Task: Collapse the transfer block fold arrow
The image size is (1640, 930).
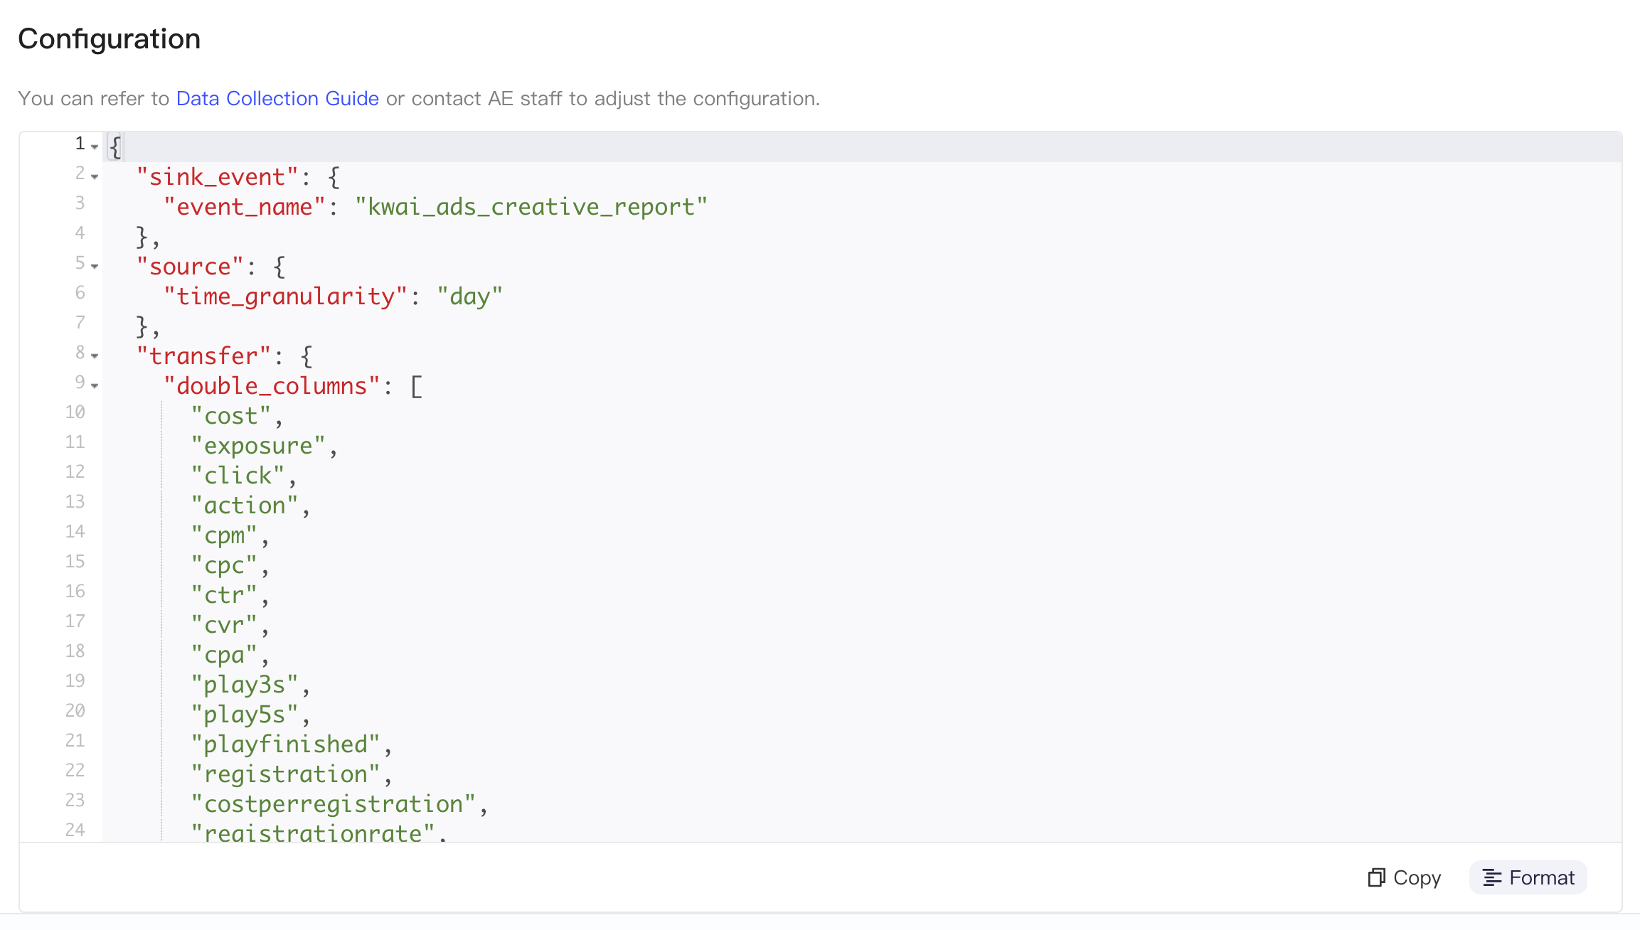Action: 95,356
